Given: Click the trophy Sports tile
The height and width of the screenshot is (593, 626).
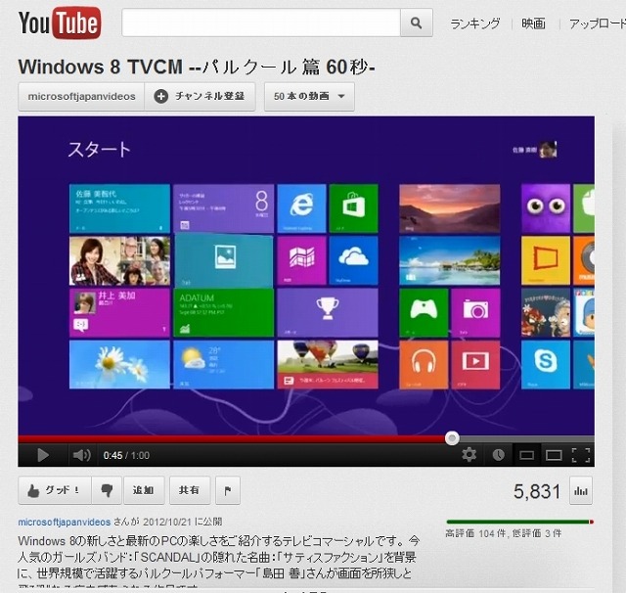Looking at the screenshot, I should pyautogui.click(x=328, y=313).
